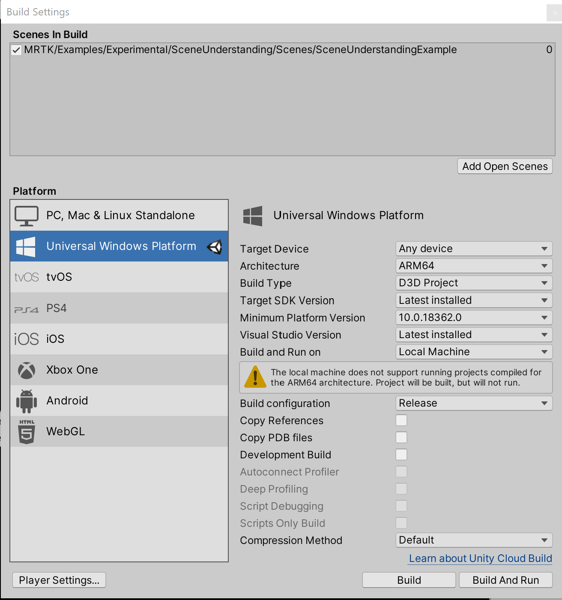The width and height of the screenshot is (562, 600).
Task: Toggle Scripts Only Build checkbox
Action: (401, 523)
